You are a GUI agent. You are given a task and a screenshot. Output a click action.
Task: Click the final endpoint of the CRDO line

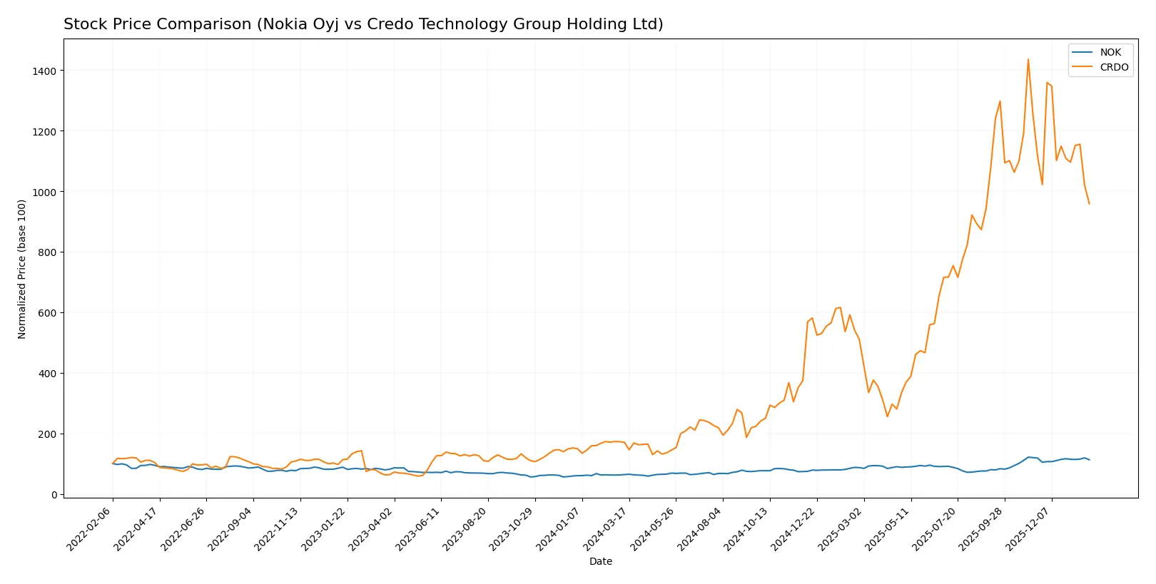[x=1089, y=204]
